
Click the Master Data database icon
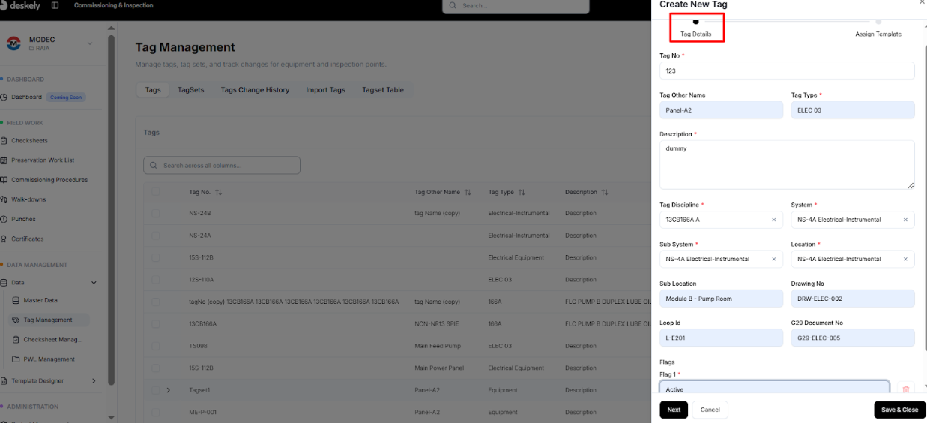coord(16,300)
